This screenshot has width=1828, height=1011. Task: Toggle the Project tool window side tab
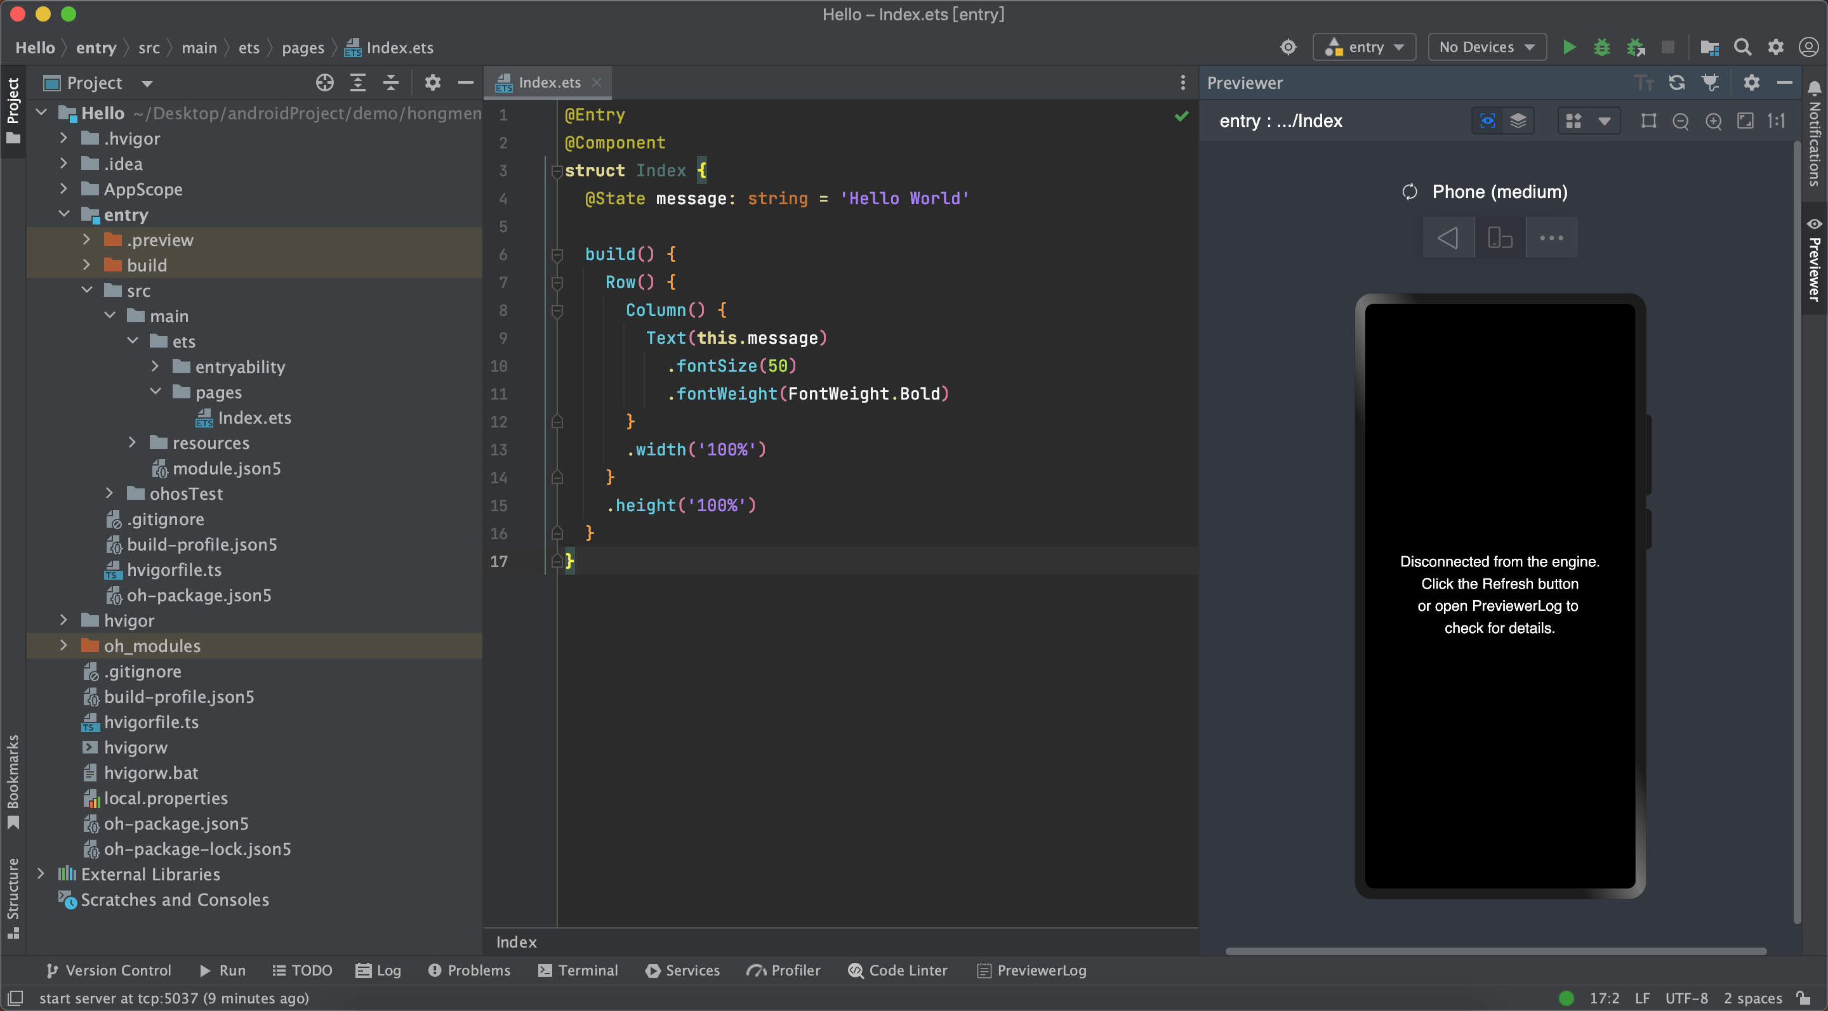point(13,110)
